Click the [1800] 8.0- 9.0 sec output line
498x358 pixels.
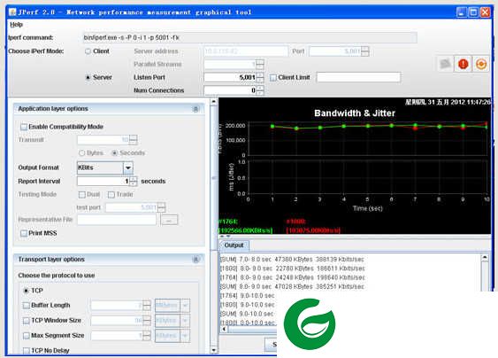tap(292, 268)
